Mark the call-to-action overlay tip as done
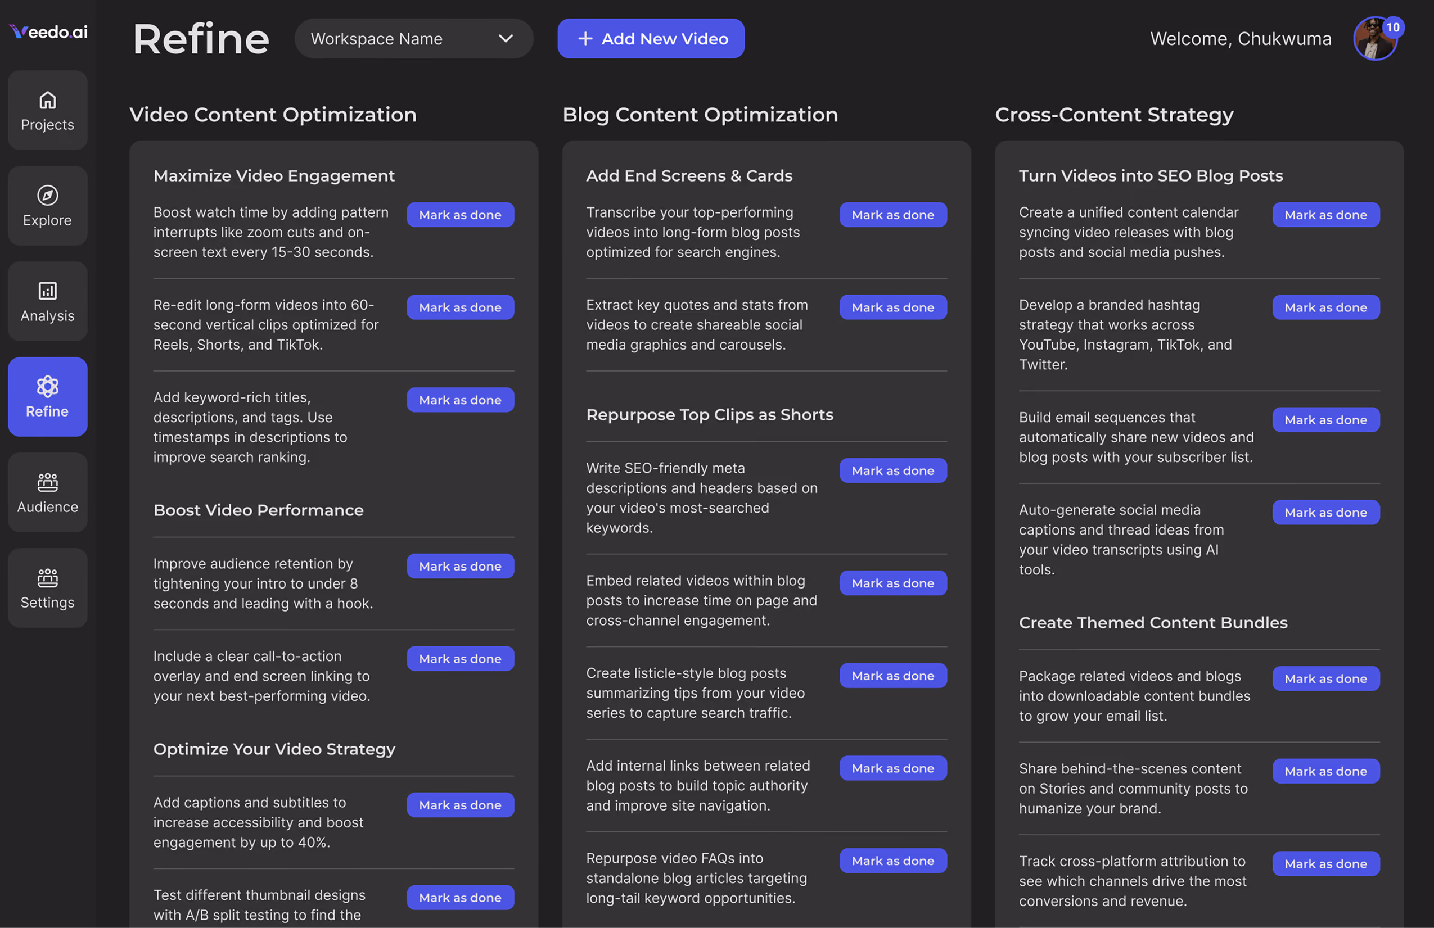Viewport: 1434px width, 928px height. (460, 659)
